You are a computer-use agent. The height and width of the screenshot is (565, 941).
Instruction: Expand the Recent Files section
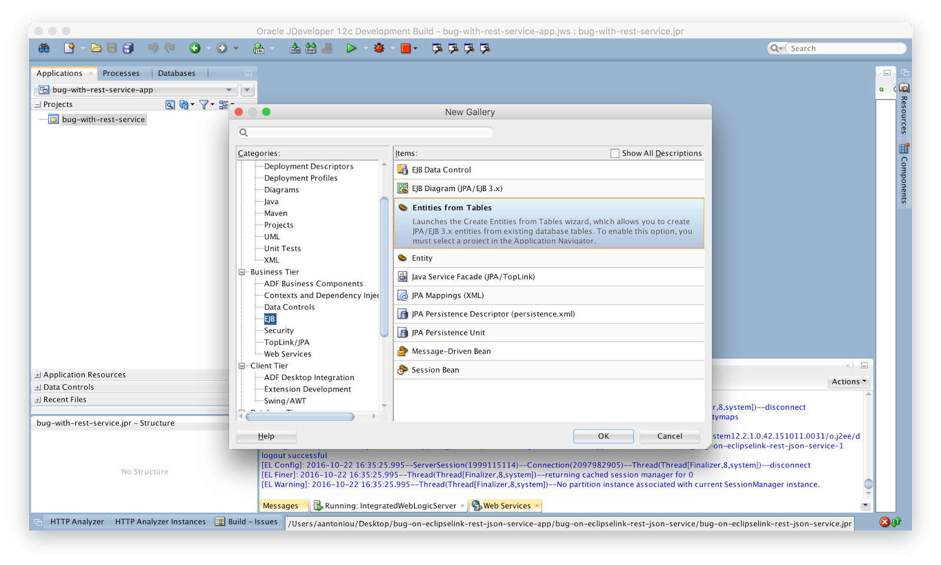click(38, 400)
